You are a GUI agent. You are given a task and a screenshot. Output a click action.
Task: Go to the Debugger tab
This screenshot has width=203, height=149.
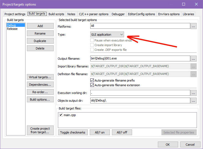(118, 14)
